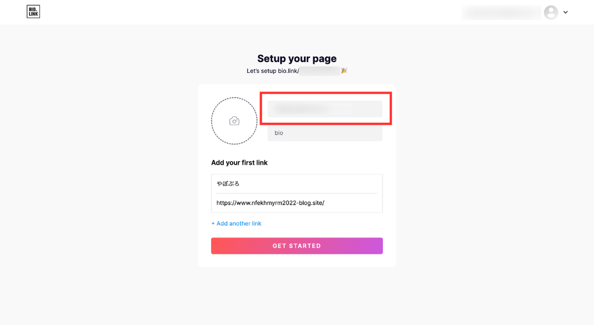Click the party popper emoji

coord(344,71)
